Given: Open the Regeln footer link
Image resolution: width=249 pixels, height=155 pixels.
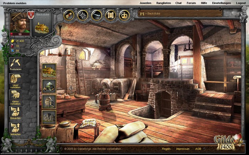Looking at the screenshot, I should pyautogui.click(x=166, y=149).
